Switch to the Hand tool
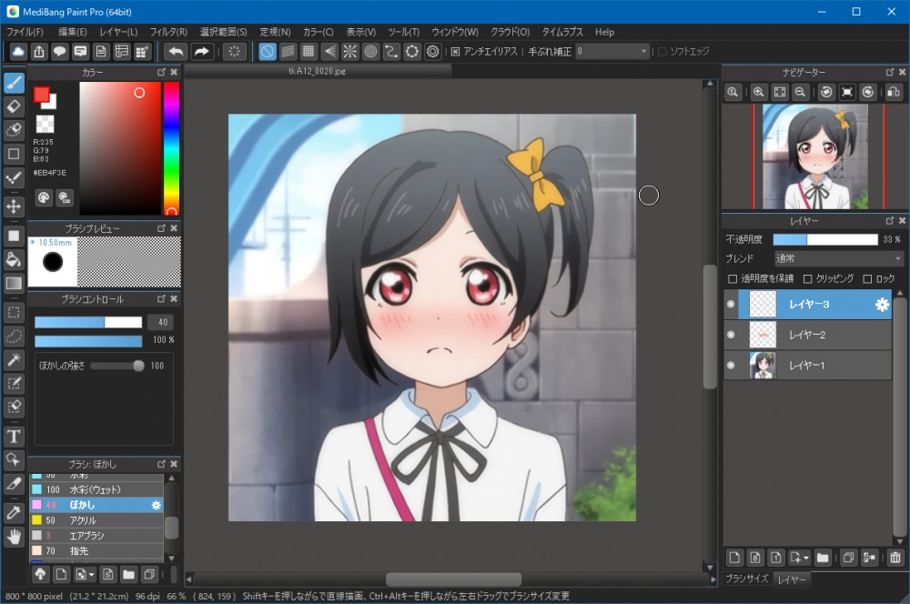This screenshot has height=604, width=910. pyautogui.click(x=14, y=537)
